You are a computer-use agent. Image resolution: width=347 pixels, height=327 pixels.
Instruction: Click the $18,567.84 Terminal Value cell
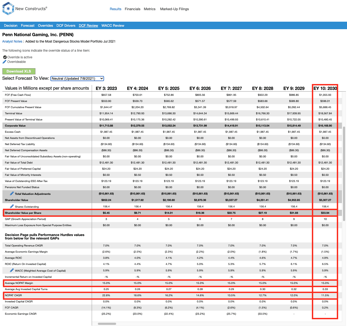click(325, 113)
